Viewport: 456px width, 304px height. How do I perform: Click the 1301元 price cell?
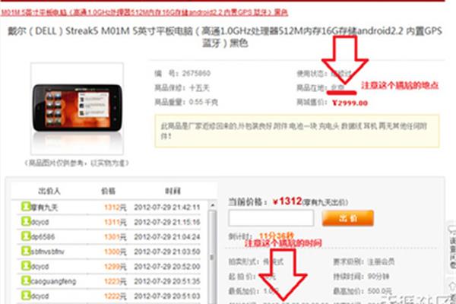coord(116,237)
